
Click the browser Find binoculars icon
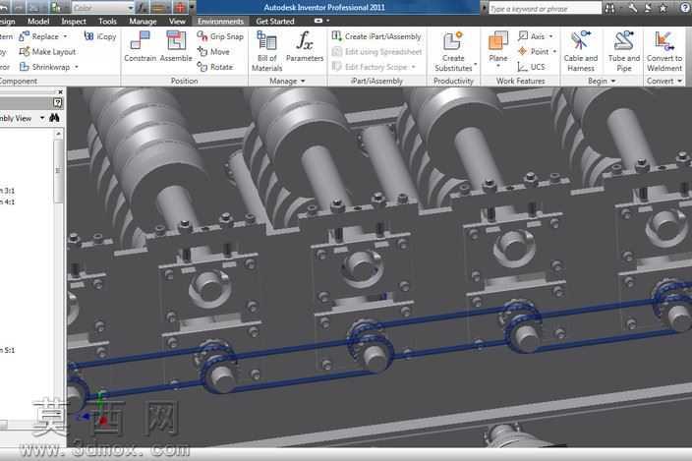tap(54, 118)
